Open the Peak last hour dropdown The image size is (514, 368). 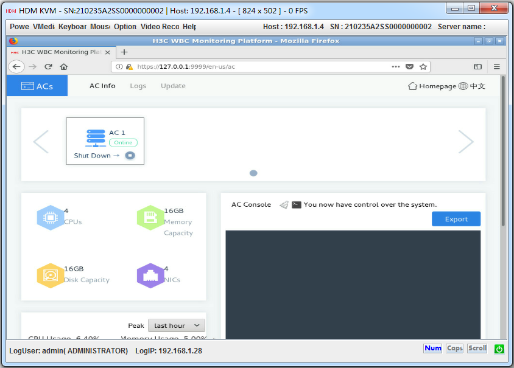(177, 325)
